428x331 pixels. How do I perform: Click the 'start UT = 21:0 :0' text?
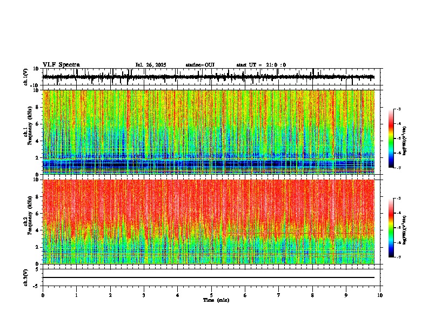pos(261,65)
